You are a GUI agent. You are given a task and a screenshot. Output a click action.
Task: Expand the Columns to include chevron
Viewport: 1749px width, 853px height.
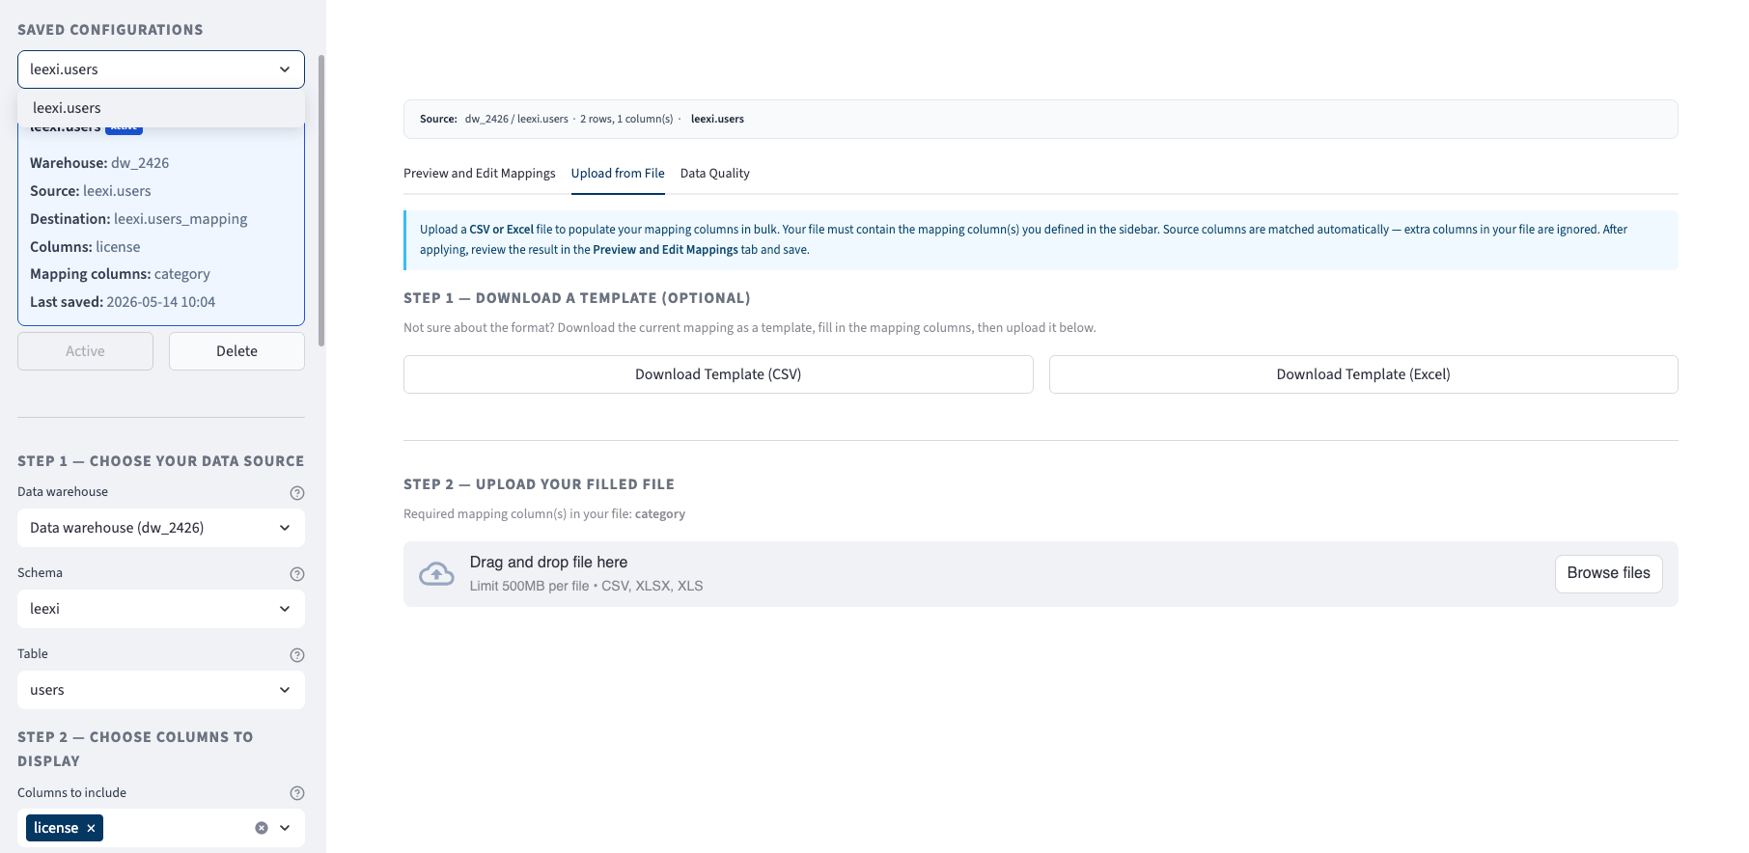click(285, 828)
